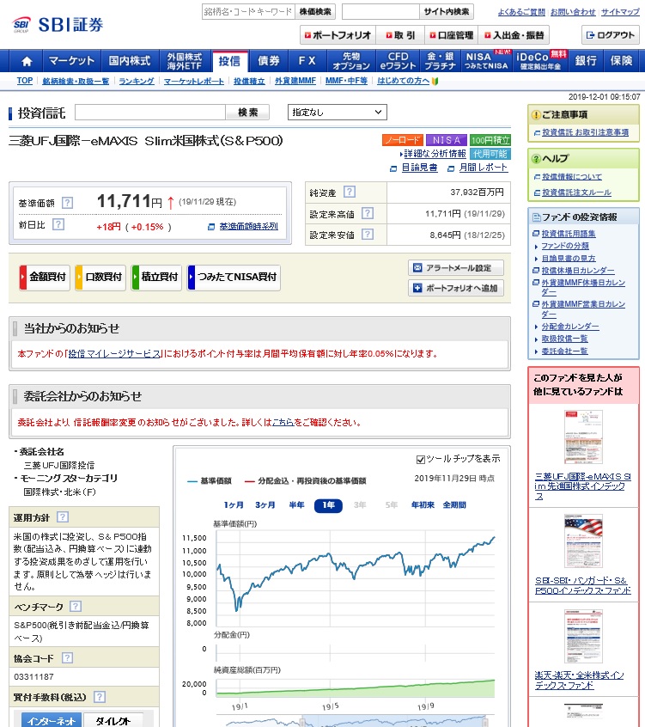Click the 積立買付 button
The height and width of the screenshot is (727, 645).
tap(156, 278)
